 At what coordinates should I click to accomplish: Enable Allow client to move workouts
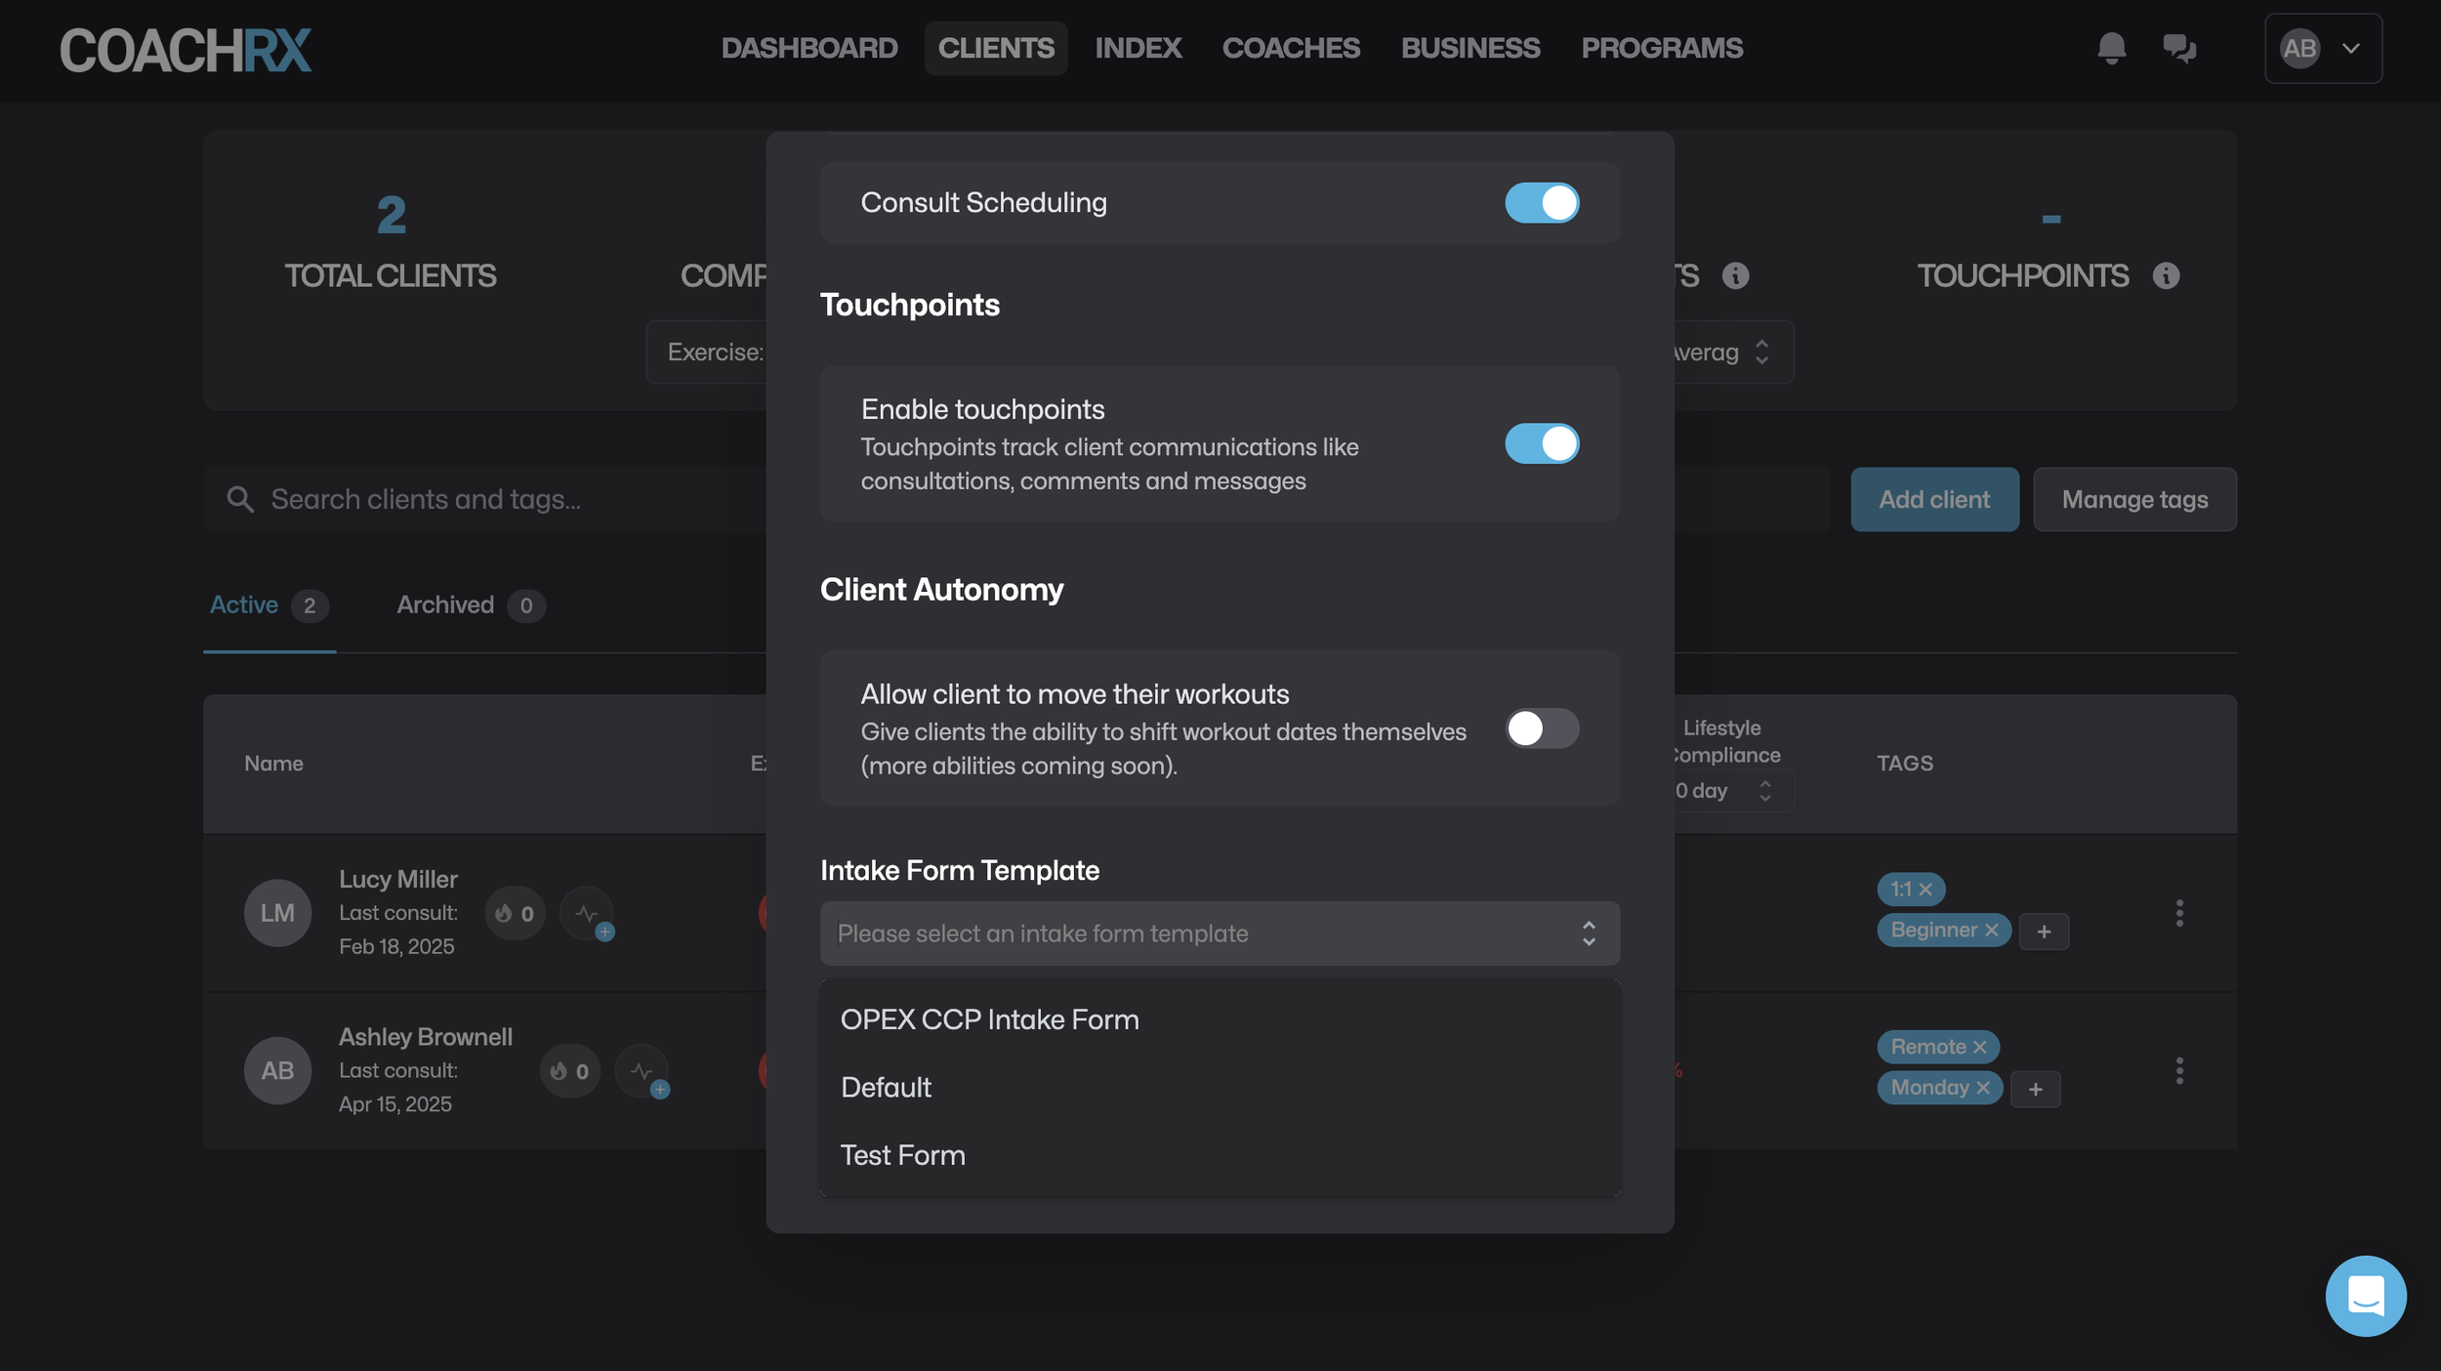click(1542, 728)
